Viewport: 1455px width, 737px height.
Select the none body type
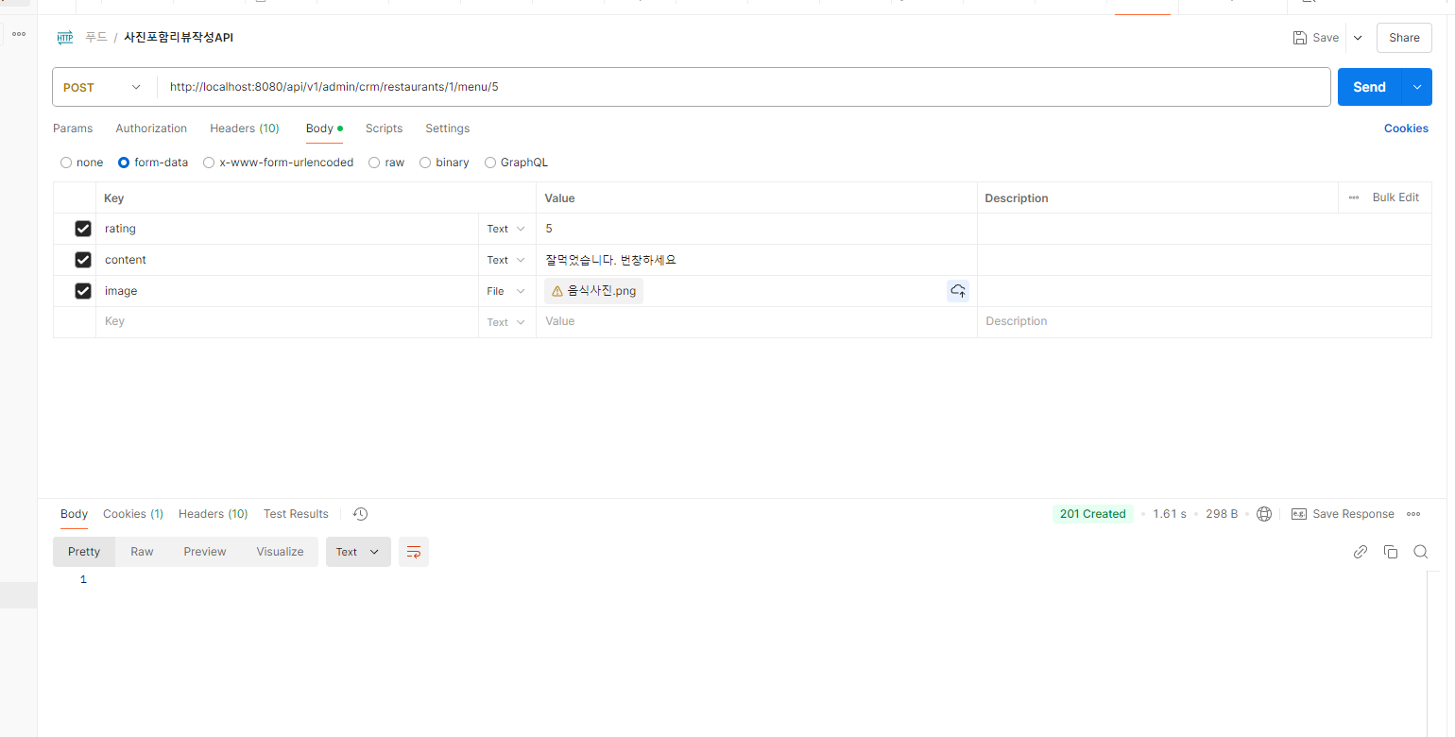(66, 163)
